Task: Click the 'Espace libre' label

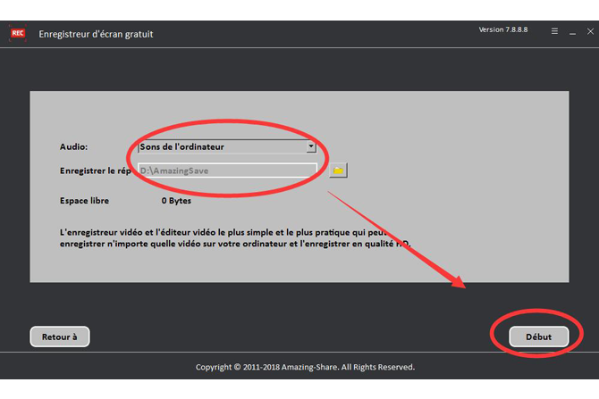Action: 86,201
